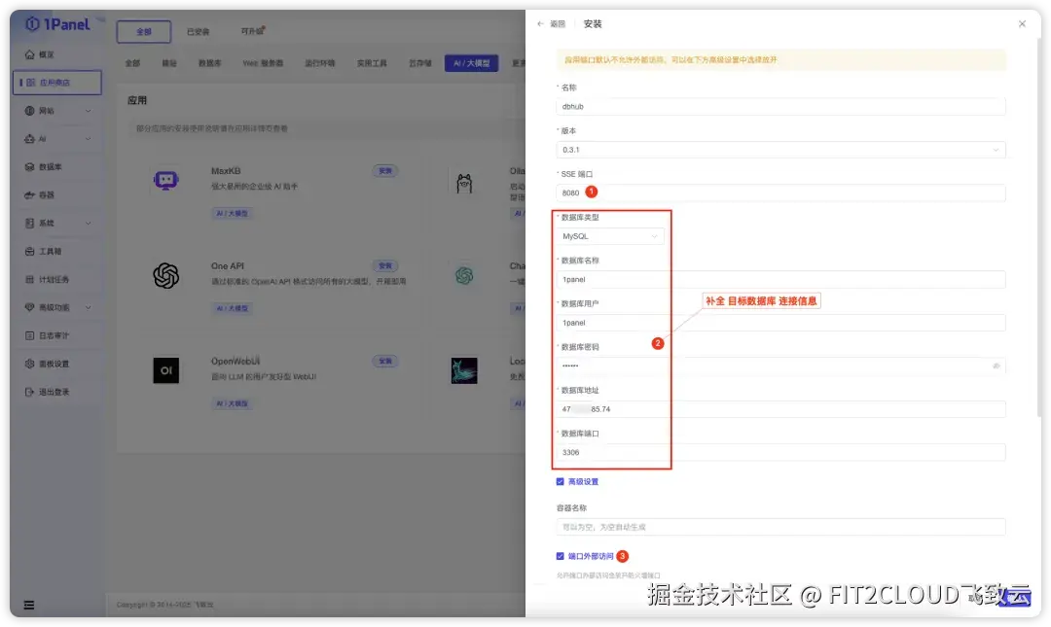
Task: Expand the 高级功能 sidebar submenu chevron
Action: (x=88, y=307)
